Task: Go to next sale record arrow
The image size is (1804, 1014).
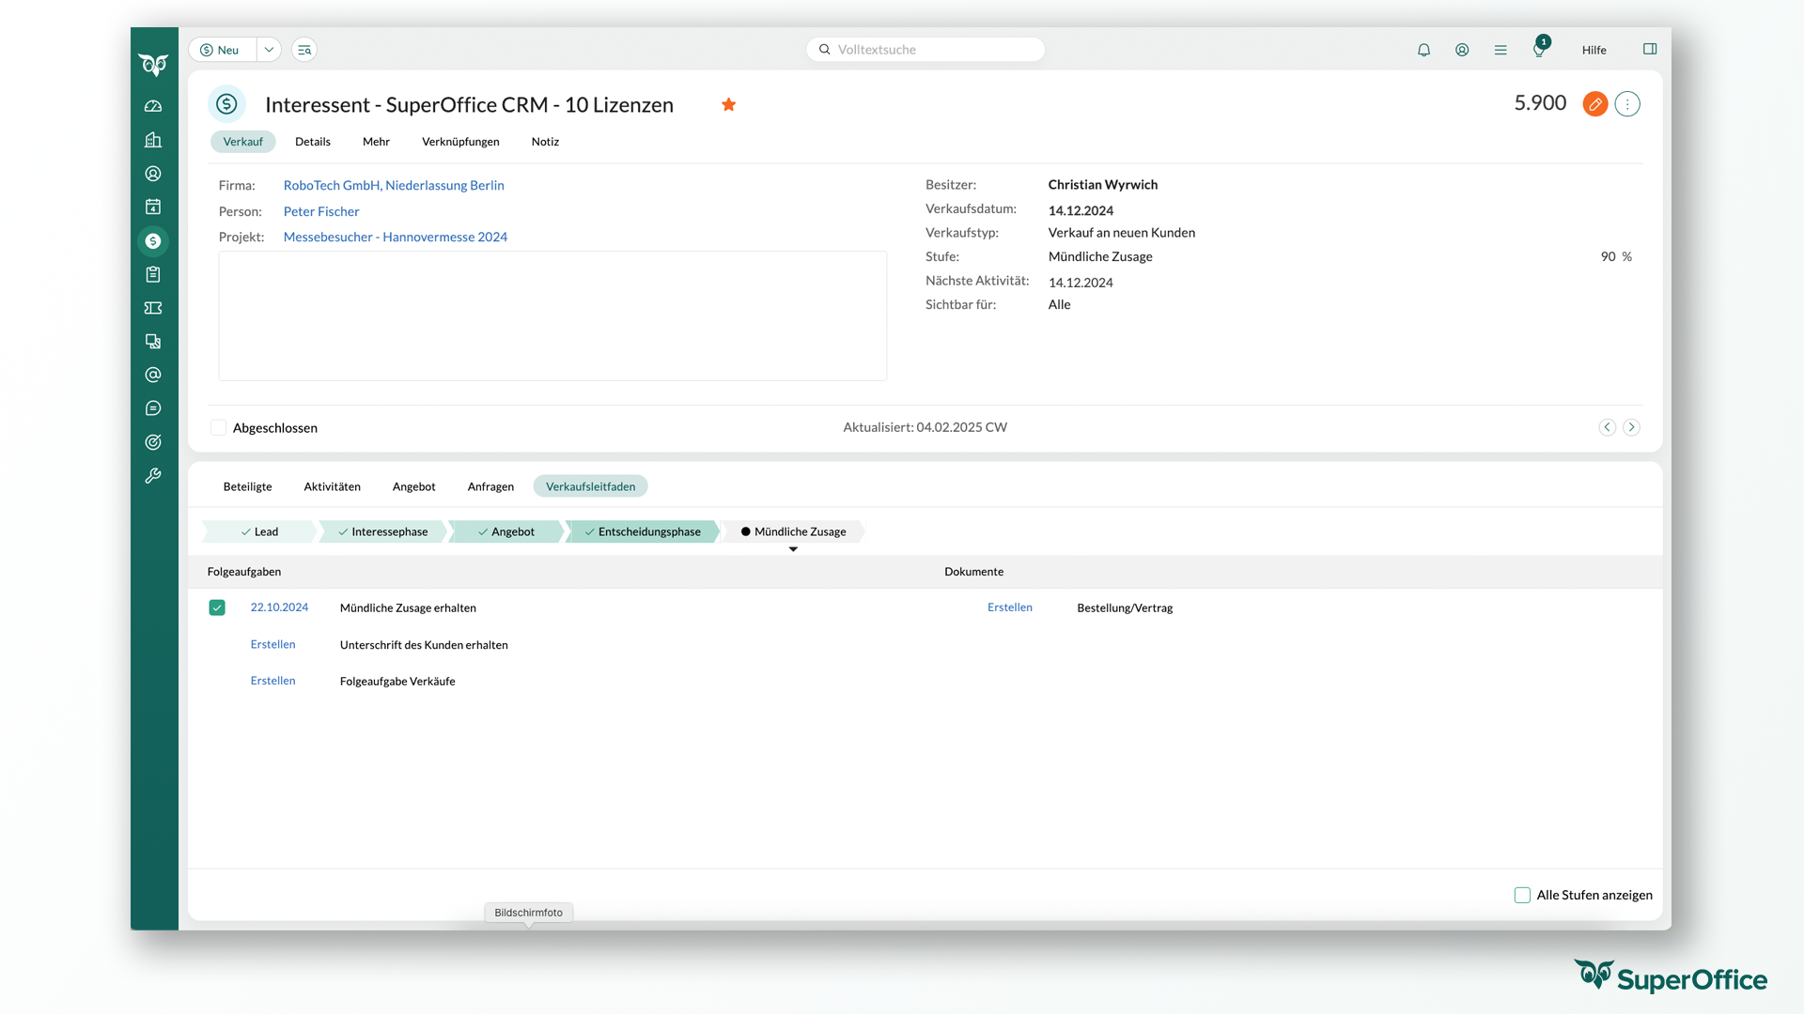Action: pyautogui.click(x=1631, y=427)
